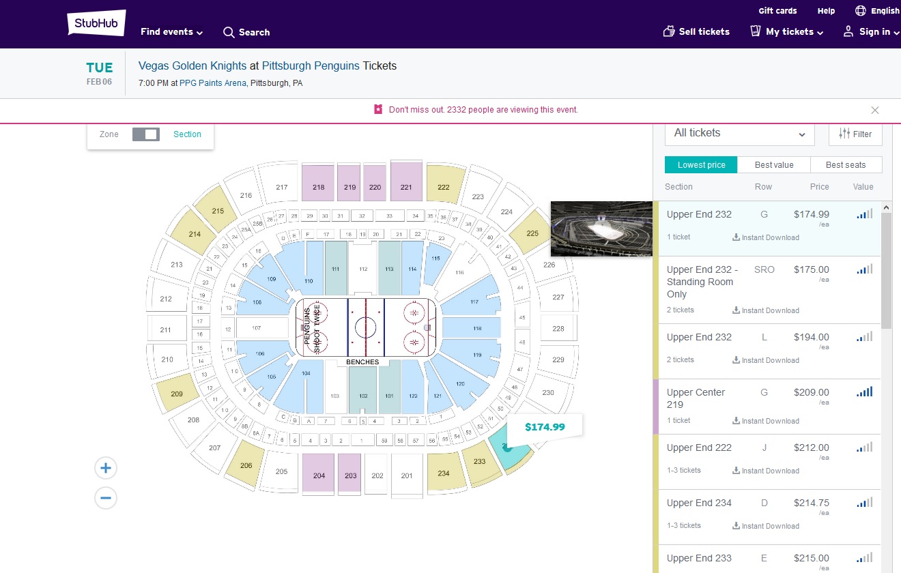901x573 pixels.
Task: Dismiss the viewing notification banner
Action: click(875, 110)
